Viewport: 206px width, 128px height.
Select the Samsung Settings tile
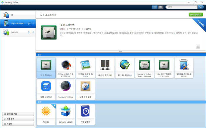[x=66, y=90]
